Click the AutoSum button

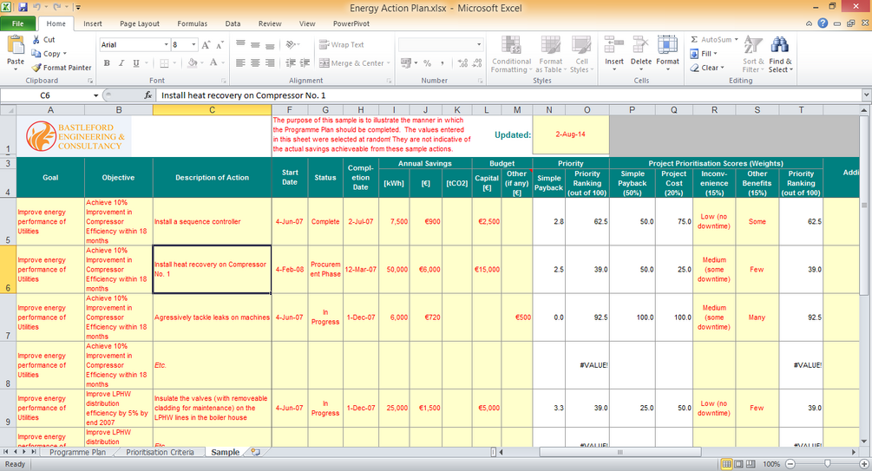coord(711,40)
